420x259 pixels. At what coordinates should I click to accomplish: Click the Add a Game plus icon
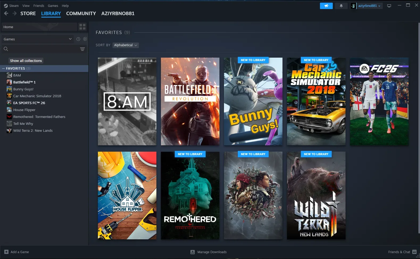pyautogui.click(x=6, y=252)
